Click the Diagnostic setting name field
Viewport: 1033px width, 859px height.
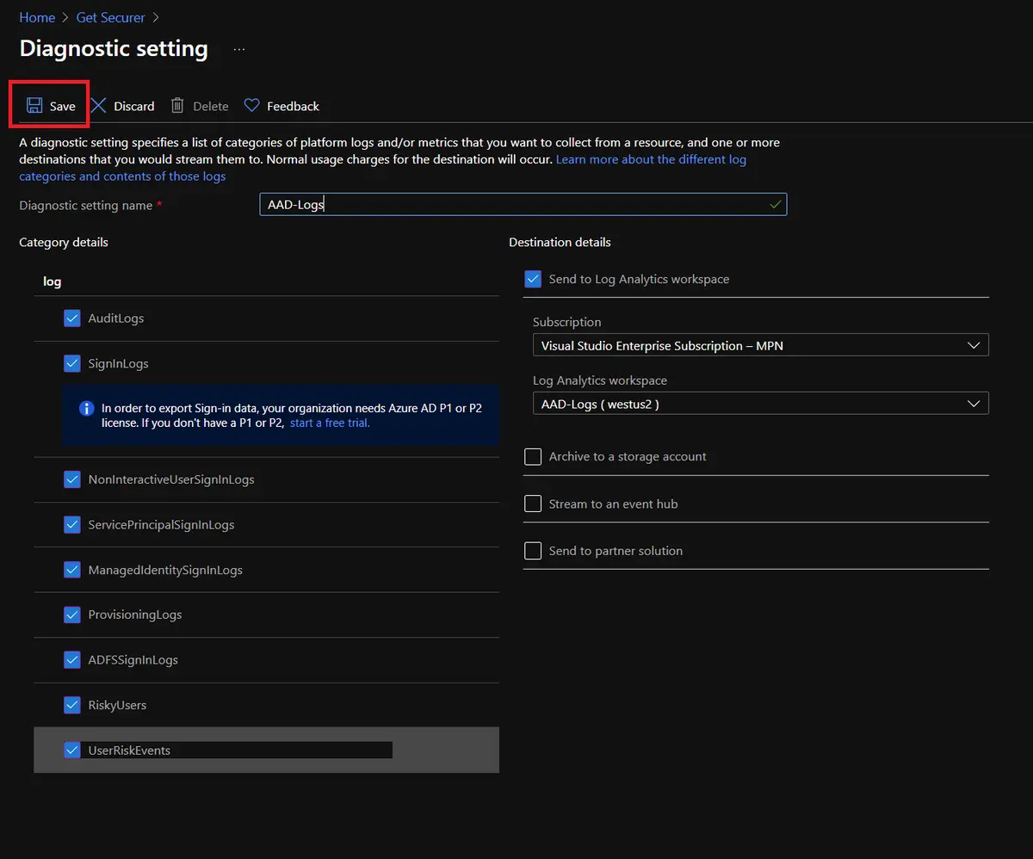516,205
